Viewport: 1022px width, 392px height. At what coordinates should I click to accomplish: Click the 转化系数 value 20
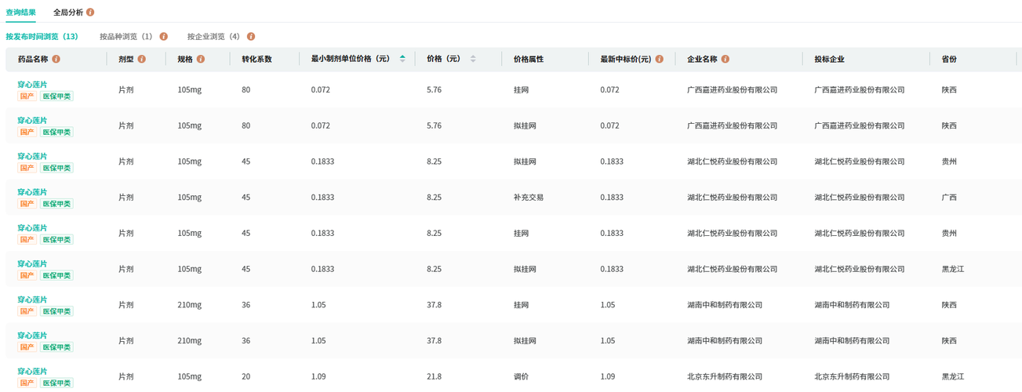coord(245,377)
